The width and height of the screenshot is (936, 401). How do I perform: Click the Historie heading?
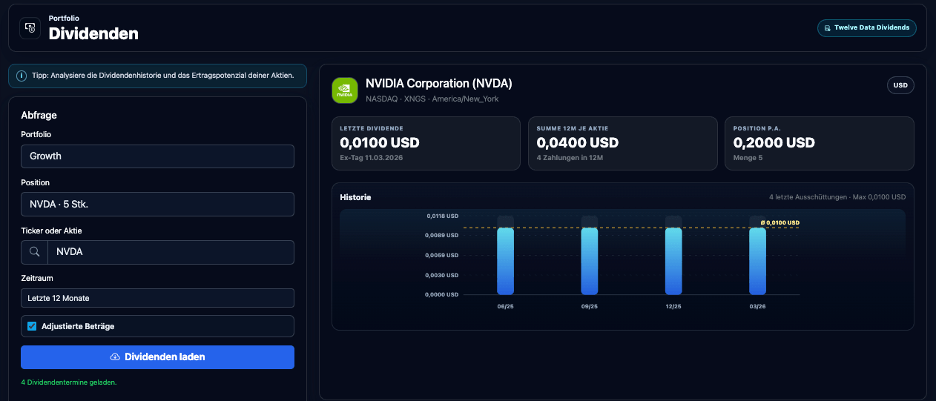355,197
